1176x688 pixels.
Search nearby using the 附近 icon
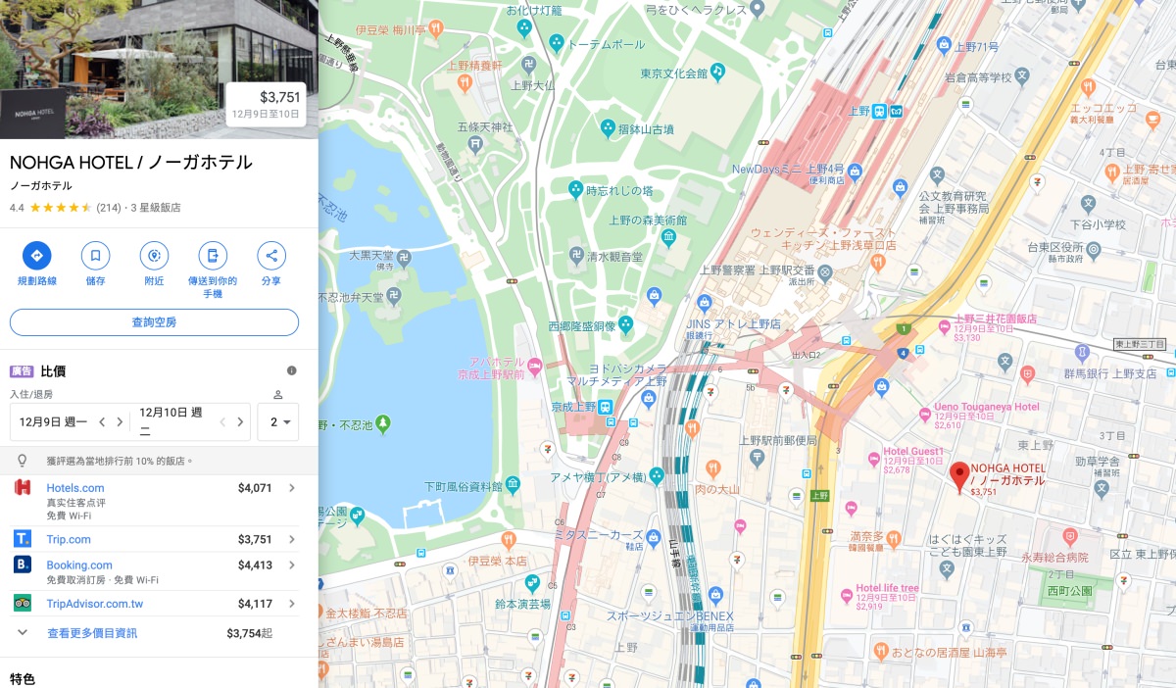(154, 256)
